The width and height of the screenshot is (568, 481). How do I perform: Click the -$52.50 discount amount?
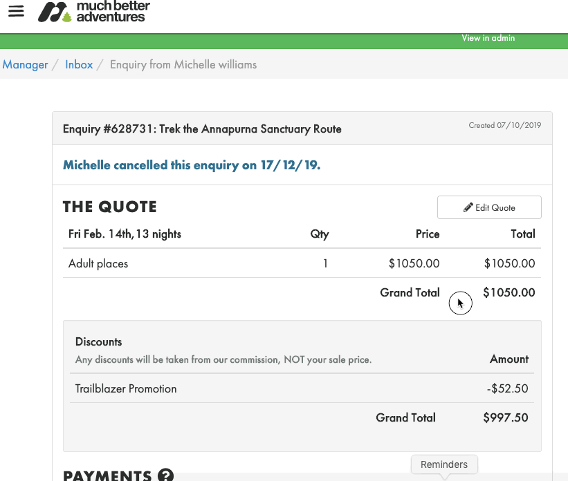(x=507, y=388)
